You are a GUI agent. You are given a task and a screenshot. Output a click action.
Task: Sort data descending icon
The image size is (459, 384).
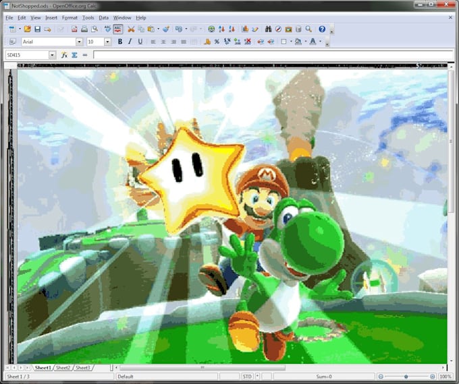click(232, 29)
